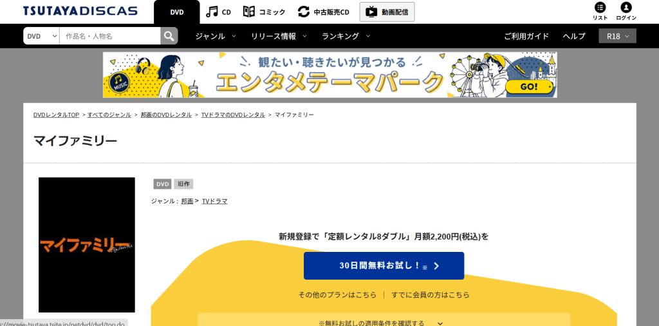The width and height of the screenshot is (659, 326).
Task: Open ご利用ガイド link
Action: (x=526, y=36)
